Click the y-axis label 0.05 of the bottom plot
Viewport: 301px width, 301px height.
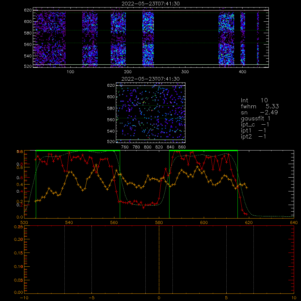19,280
